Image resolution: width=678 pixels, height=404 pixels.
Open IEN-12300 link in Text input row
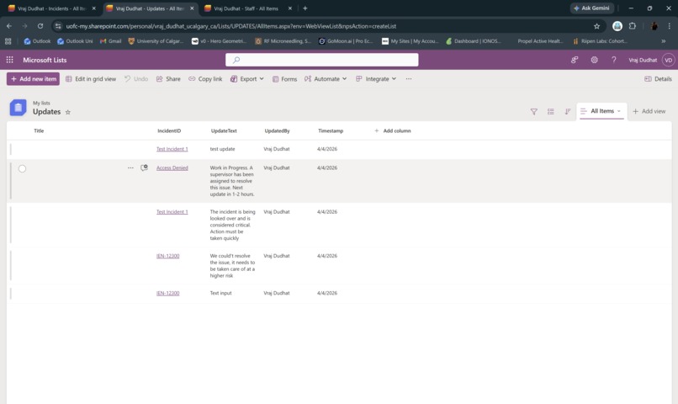coord(167,293)
